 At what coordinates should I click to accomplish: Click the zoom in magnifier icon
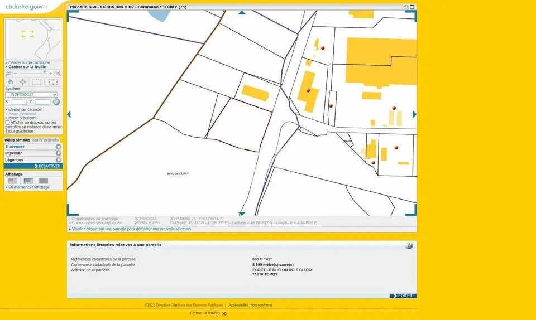coord(58,74)
